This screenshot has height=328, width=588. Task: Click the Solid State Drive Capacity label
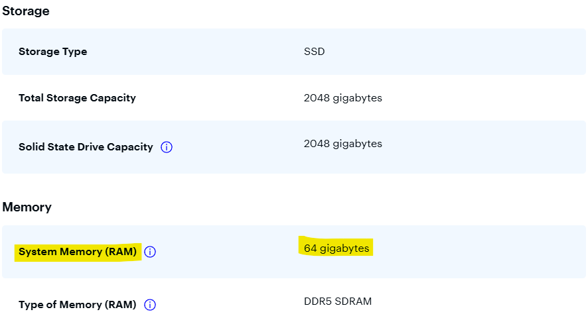pos(86,147)
